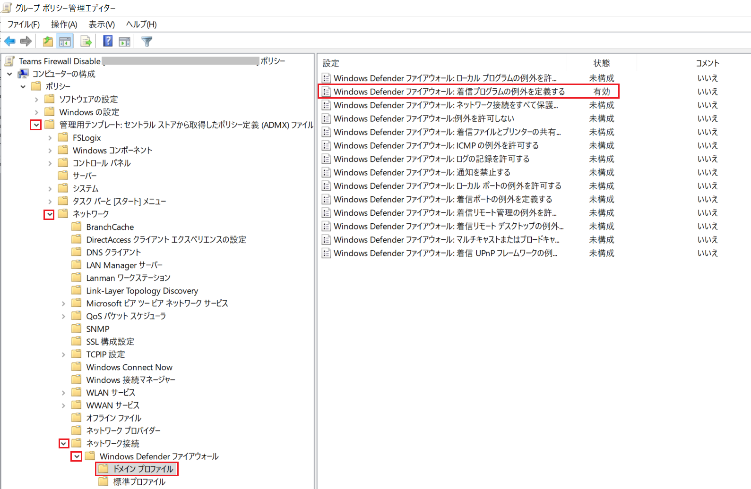This screenshot has height=489, width=751.
Task: Select the ローカル プログラムの例外 setting row
Action: tap(445, 78)
